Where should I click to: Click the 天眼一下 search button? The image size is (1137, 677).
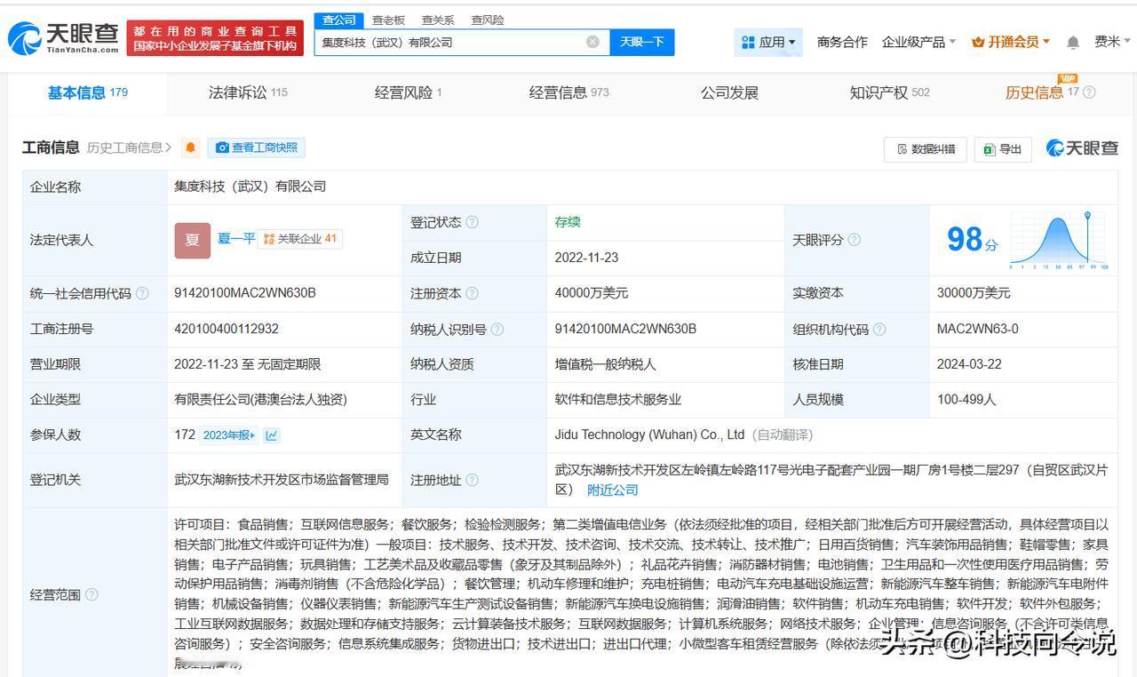click(641, 42)
